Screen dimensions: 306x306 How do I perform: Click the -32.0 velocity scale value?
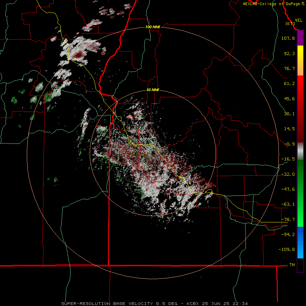pyautogui.click(x=288, y=174)
